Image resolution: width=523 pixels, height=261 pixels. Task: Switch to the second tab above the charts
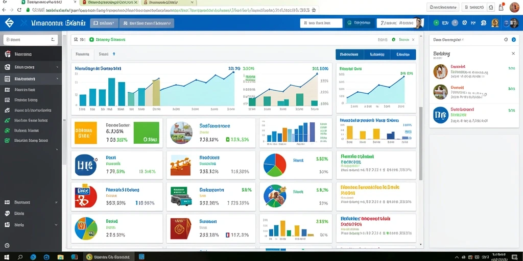click(x=104, y=54)
